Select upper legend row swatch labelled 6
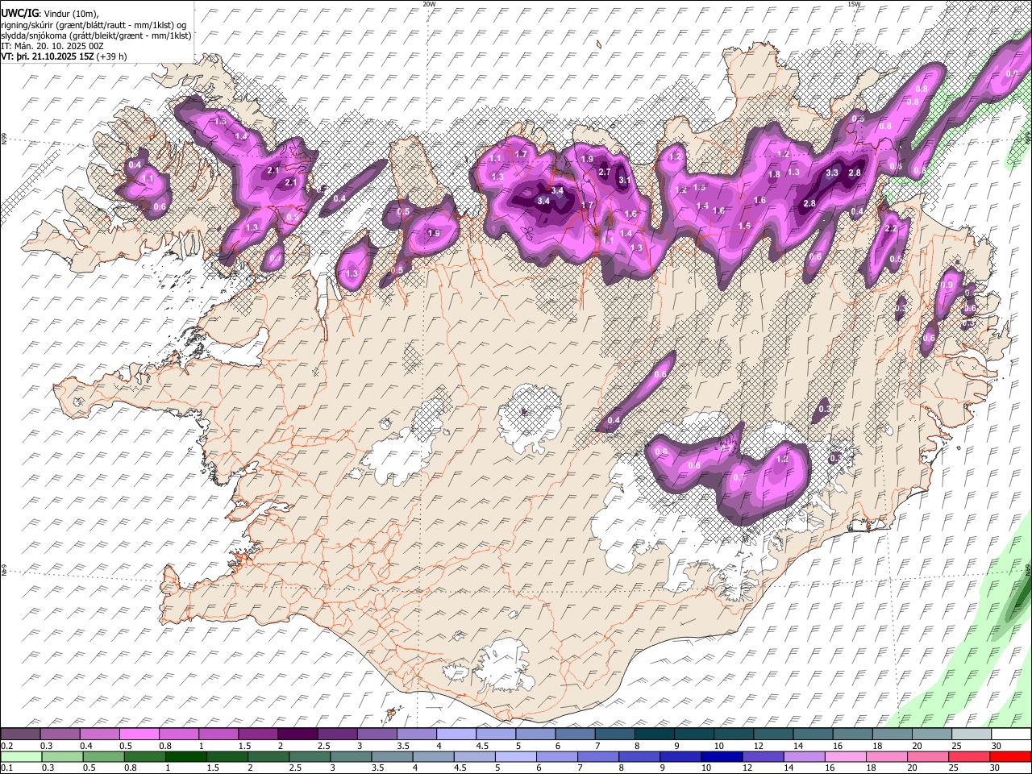The width and height of the screenshot is (1032, 774). (575, 734)
